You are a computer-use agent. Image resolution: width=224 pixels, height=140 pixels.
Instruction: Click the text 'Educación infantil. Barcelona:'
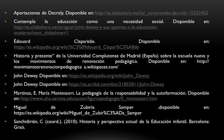point(180,122)
